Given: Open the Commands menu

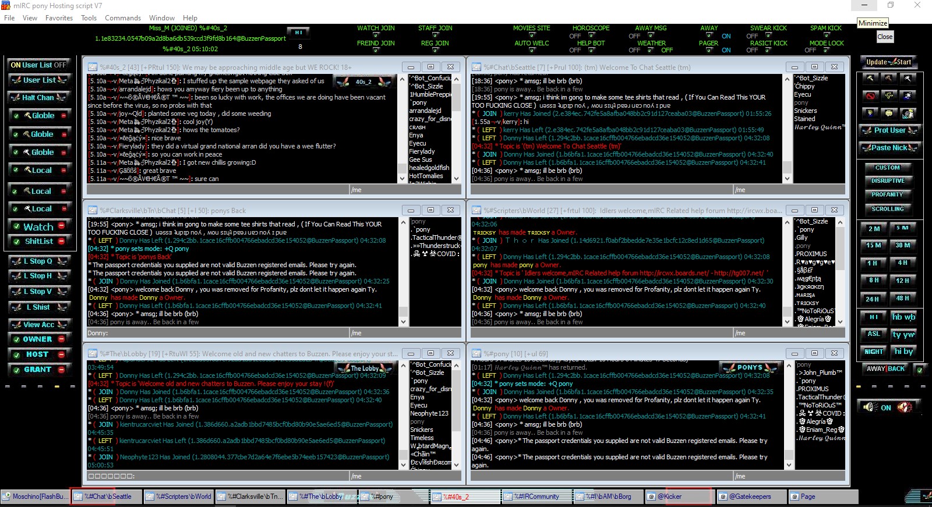Looking at the screenshot, I should (x=122, y=18).
